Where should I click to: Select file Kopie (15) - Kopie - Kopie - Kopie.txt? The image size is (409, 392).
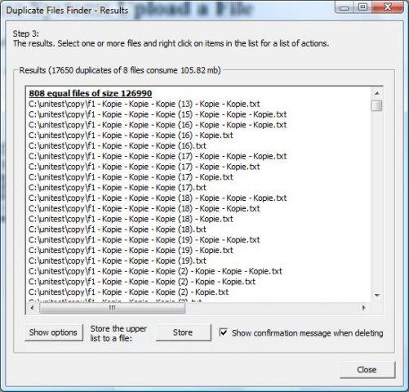pos(158,114)
